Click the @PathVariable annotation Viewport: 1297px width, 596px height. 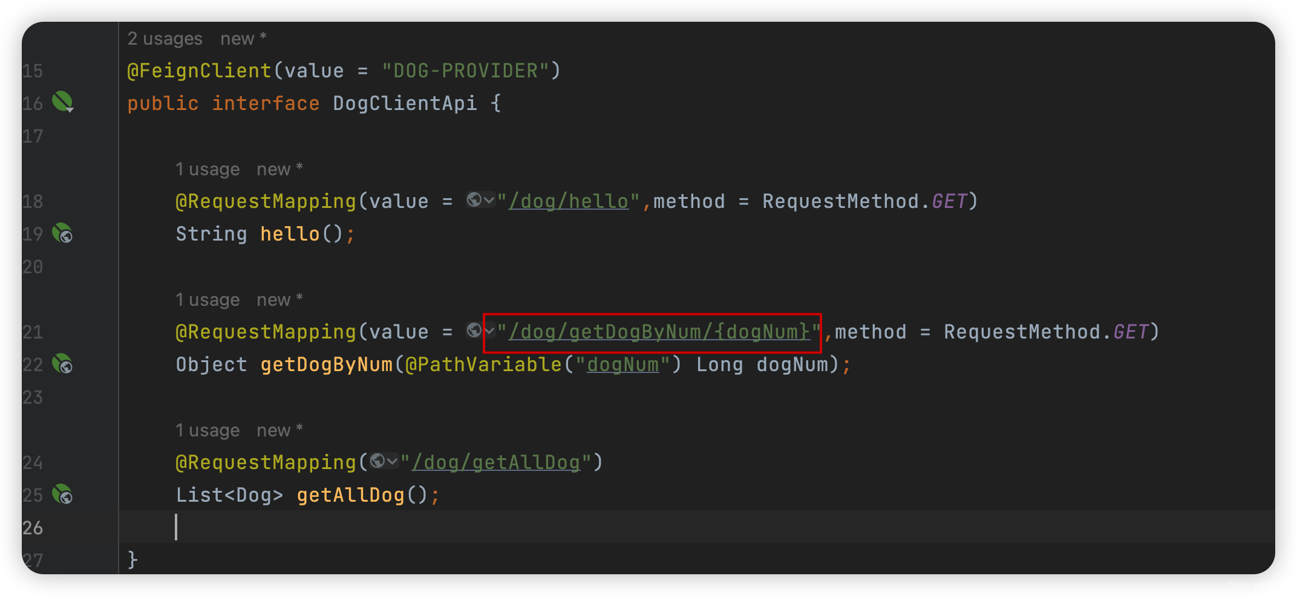tap(484, 364)
